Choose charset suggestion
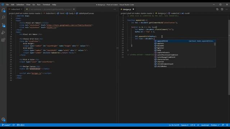230x129 pixels. [x=185, y=62]
